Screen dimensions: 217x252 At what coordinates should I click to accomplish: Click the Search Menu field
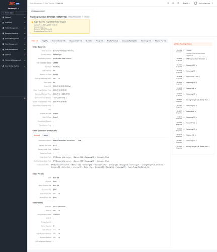[14, 13]
